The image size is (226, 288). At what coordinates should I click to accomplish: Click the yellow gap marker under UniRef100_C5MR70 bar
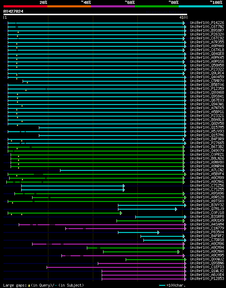coord(28,82)
